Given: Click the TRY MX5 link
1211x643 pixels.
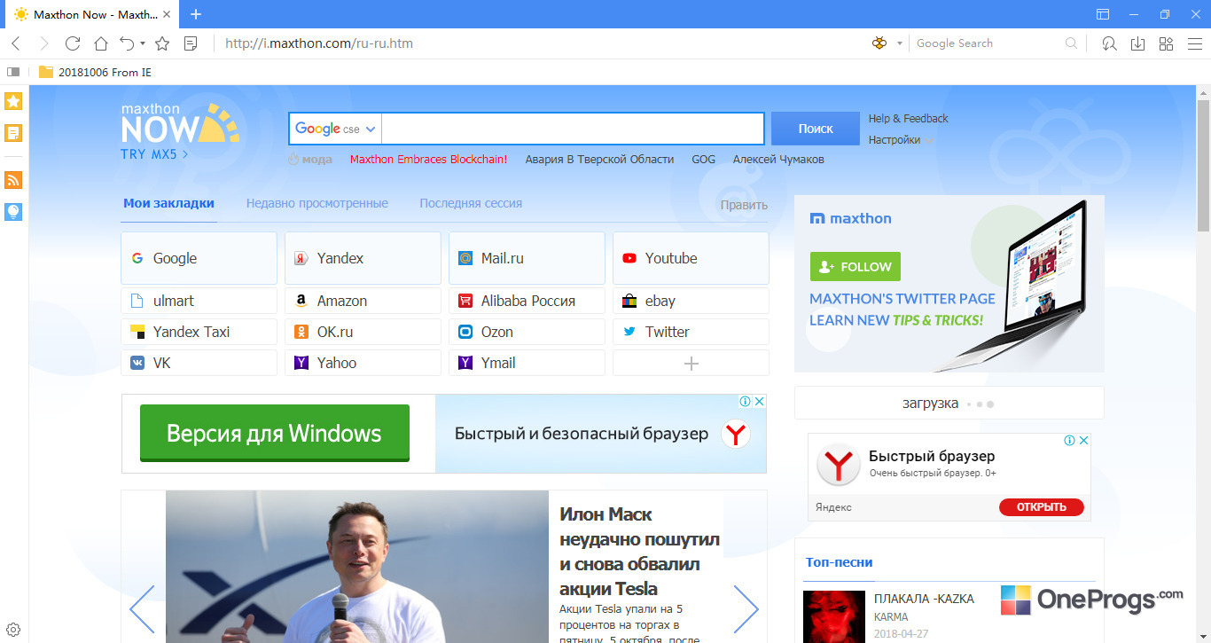Looking at the screenshot, I should (x=154, y=153).
